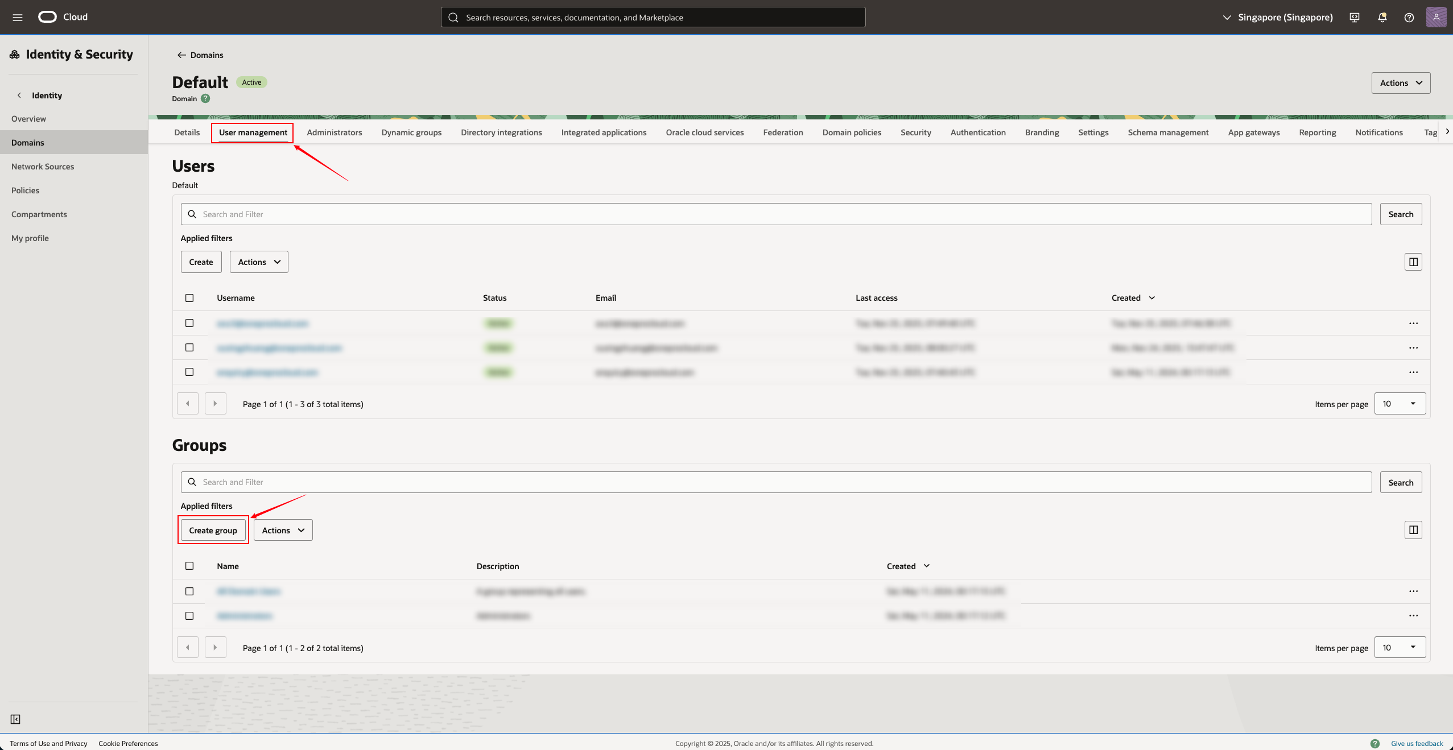Open the Federation tab
1453x750 pixels.
click(x=783, y=132)
